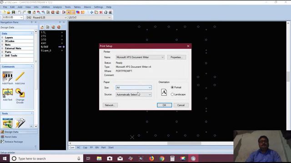The image size is (291, 163).
Task: Click the horizontal canvas scrollbar thumb
Action: (184, 143)
